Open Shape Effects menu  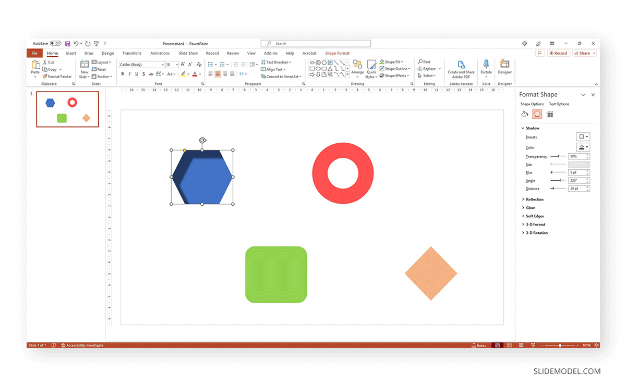[395, 75]
